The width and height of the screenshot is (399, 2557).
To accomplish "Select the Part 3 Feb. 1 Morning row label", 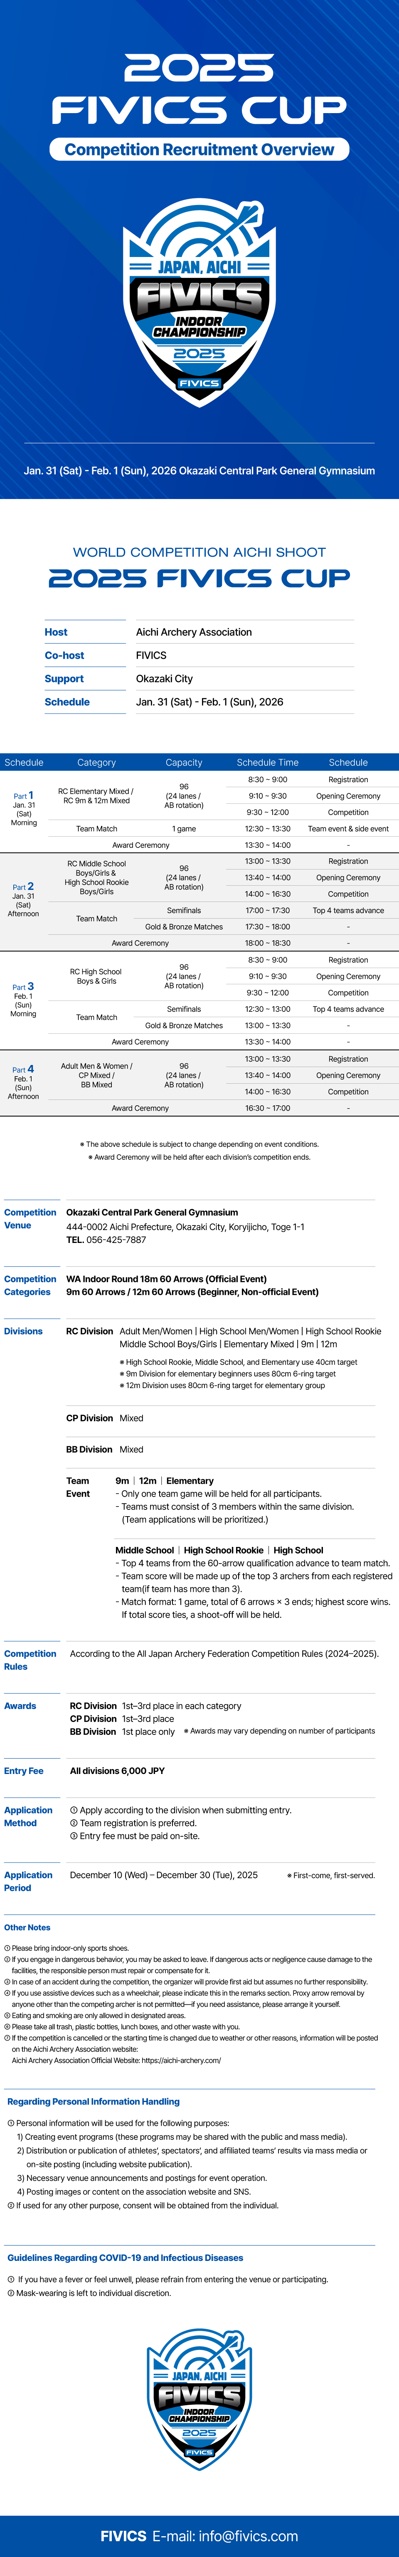I will click(24, 1000).
